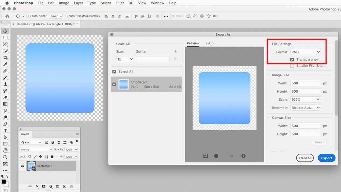Screen dimensions: 341x192
Task: Select the Hand tool
Action: [5, 150]
